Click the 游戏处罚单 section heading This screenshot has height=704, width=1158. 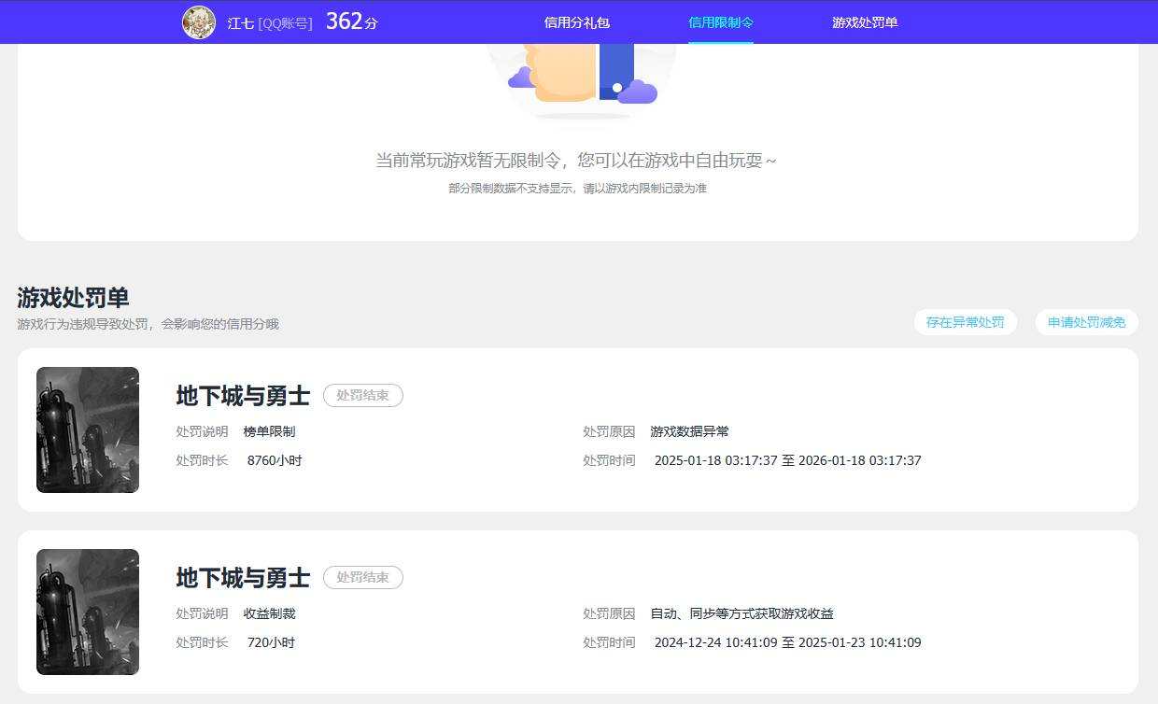(73, 298)
